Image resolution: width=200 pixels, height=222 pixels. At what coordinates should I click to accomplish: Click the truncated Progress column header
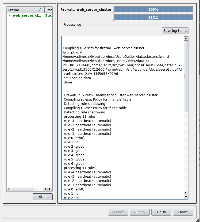pyautogui.click(x=48, y=10)
